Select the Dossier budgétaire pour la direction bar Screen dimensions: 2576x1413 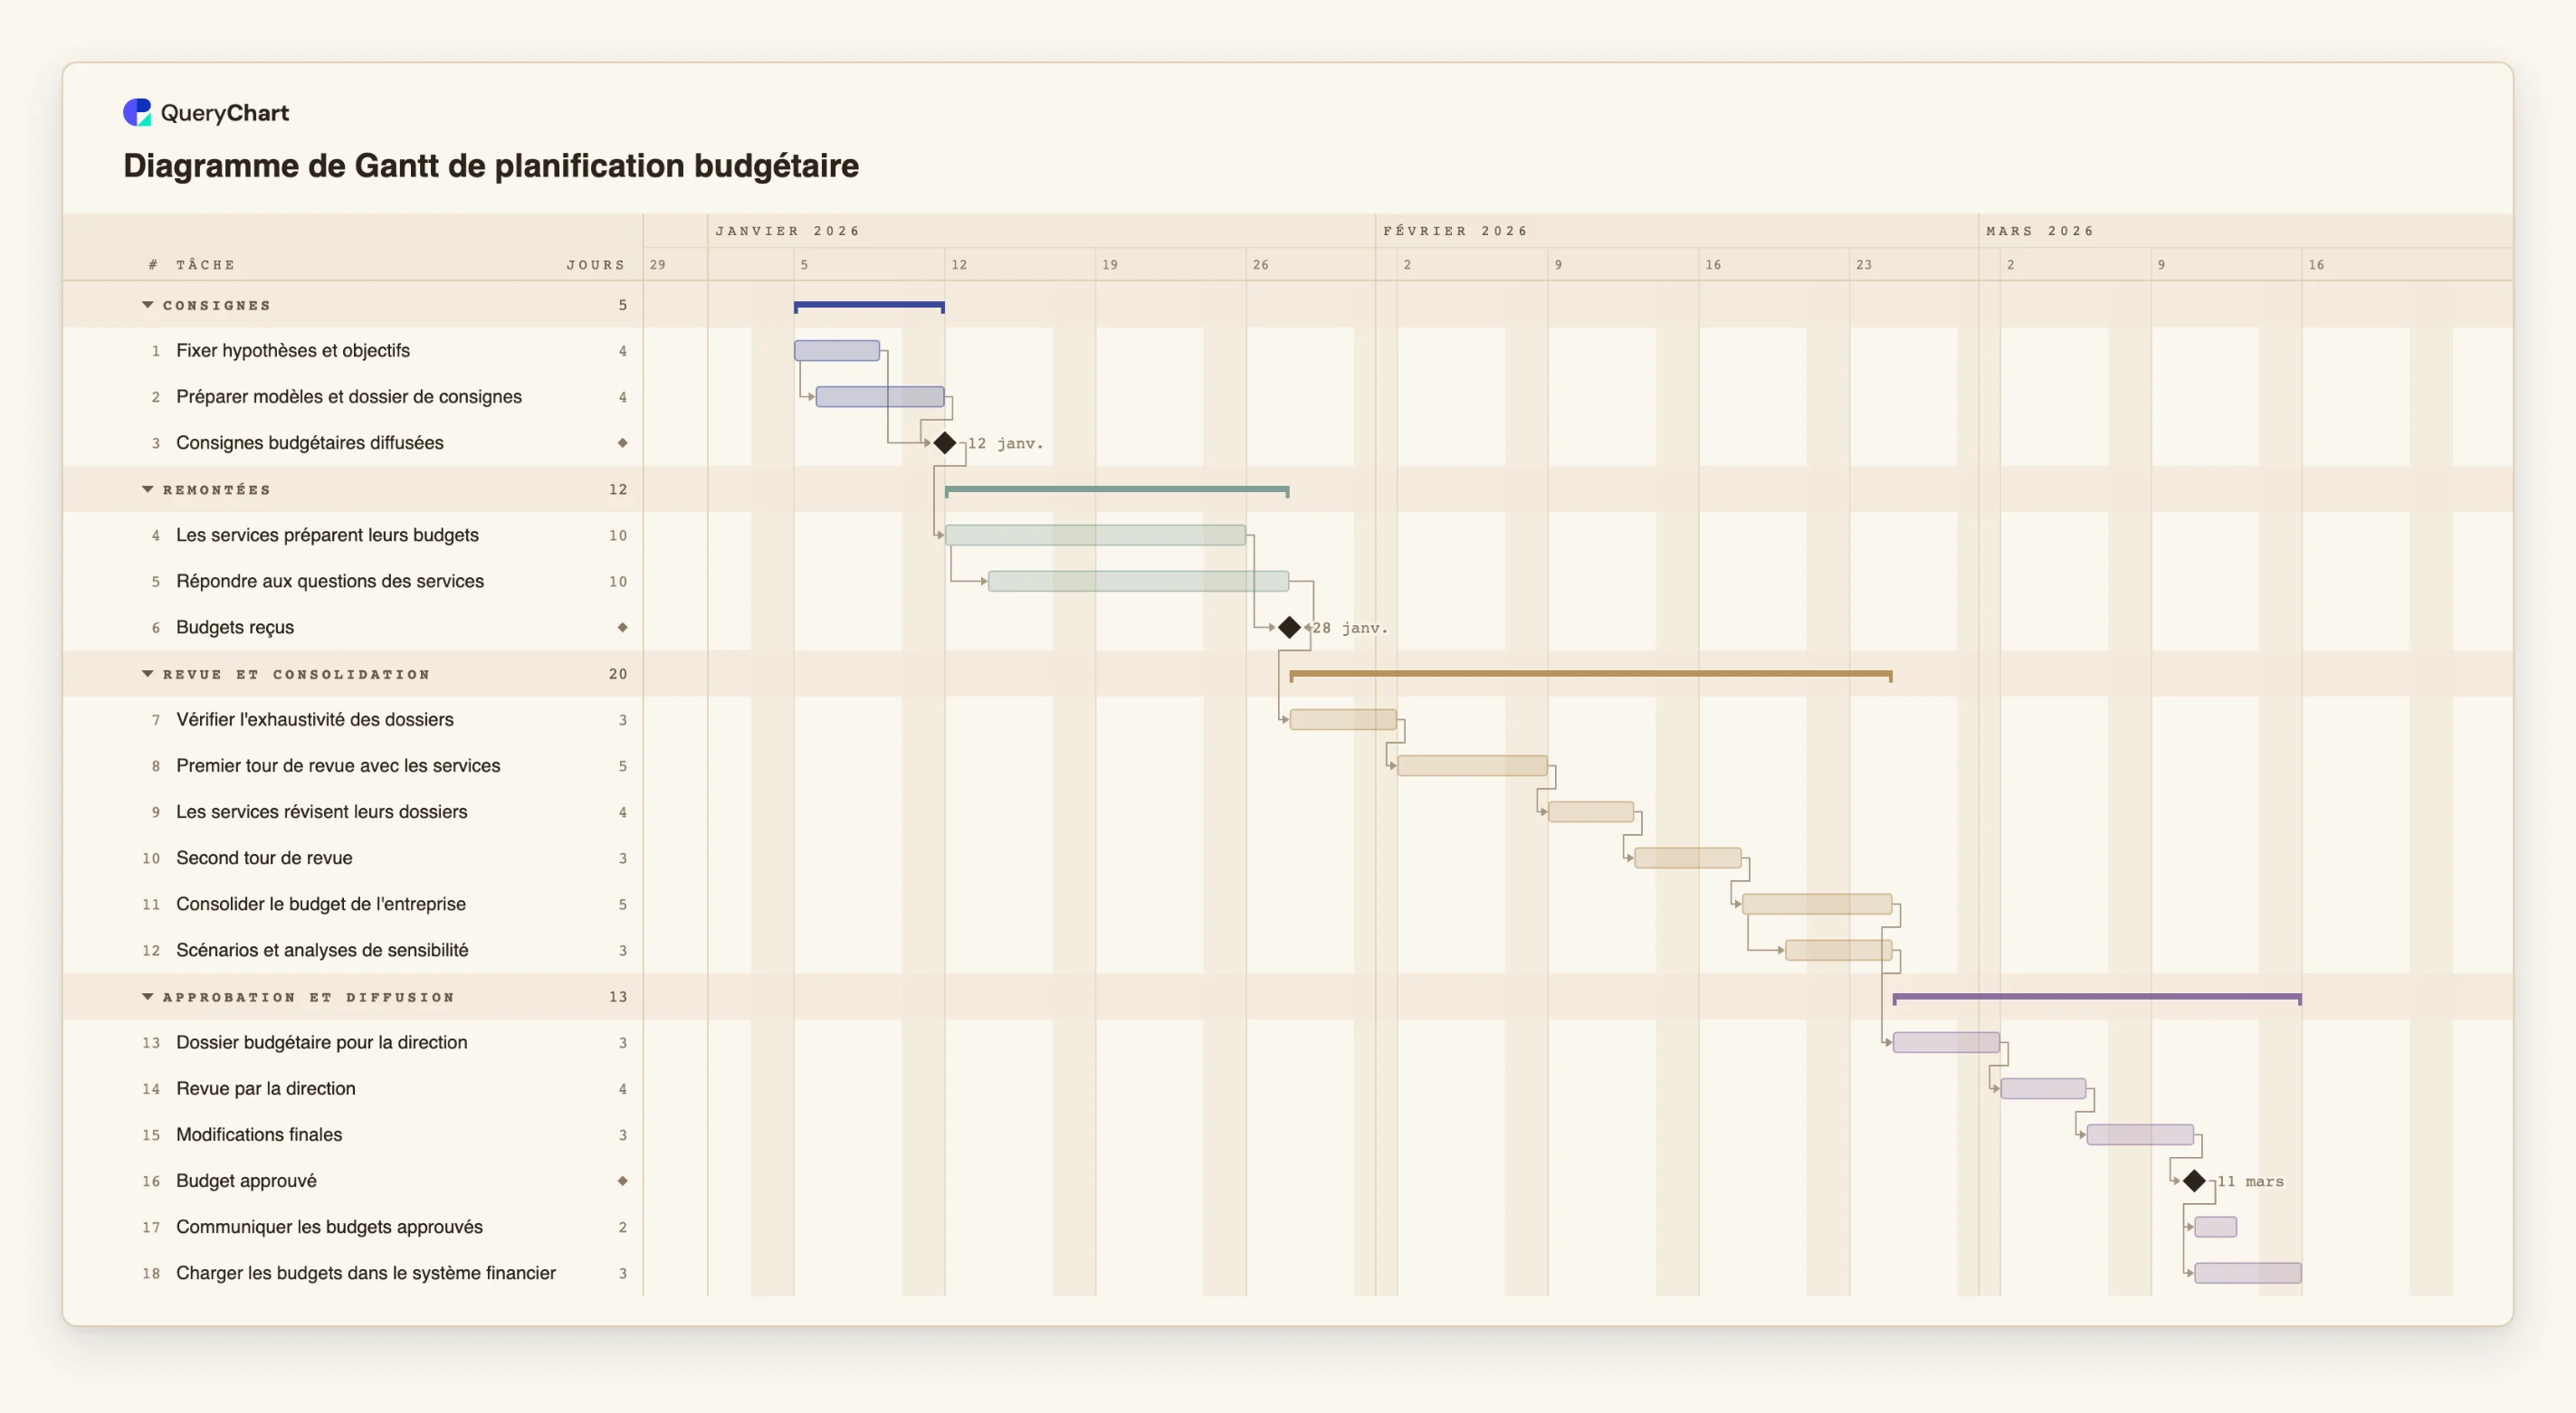(1946, 1042)
